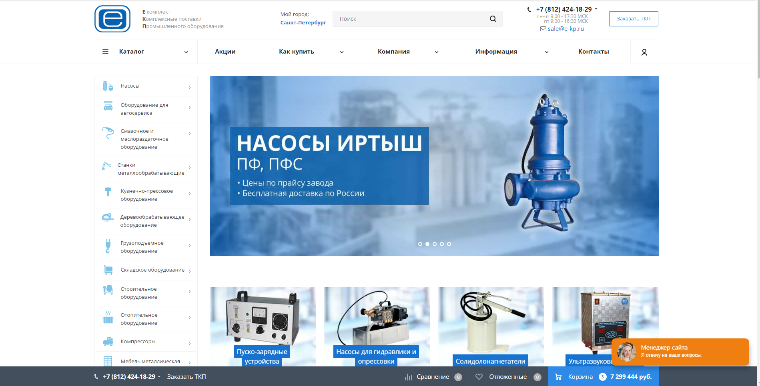Click the metal furniture shelf icon
The height and width of the screenshot is (386, 760).
[108, 361]
